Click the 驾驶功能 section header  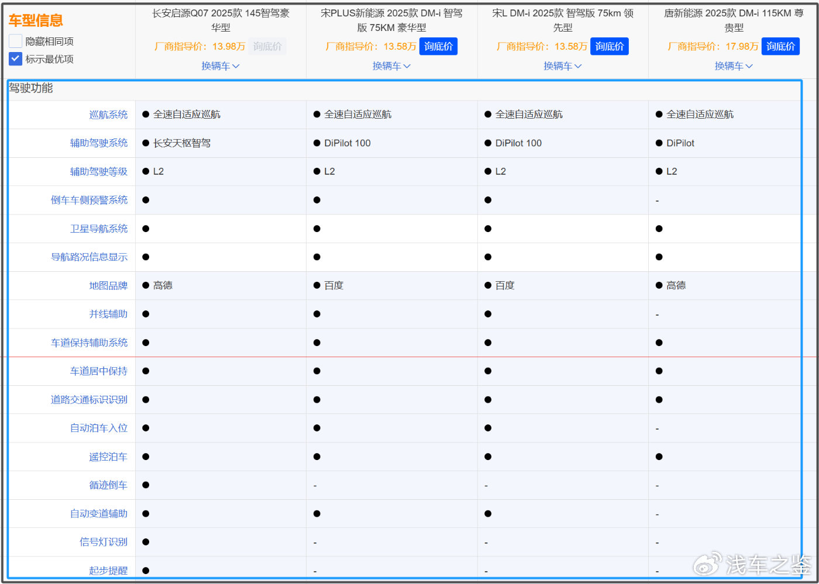click(x=31, y=88)
